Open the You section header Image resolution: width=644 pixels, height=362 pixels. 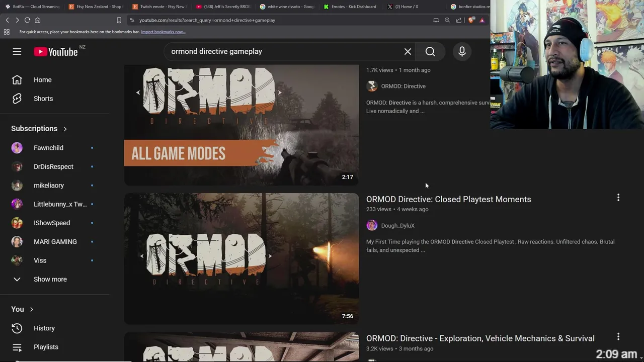click(x=22, y=309)
